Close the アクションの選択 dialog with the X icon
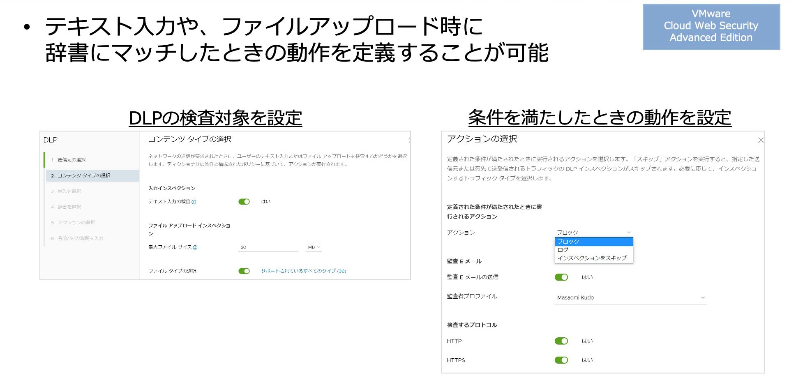The width and height of the screenshot is (789, 378). (x=761, y=140)
